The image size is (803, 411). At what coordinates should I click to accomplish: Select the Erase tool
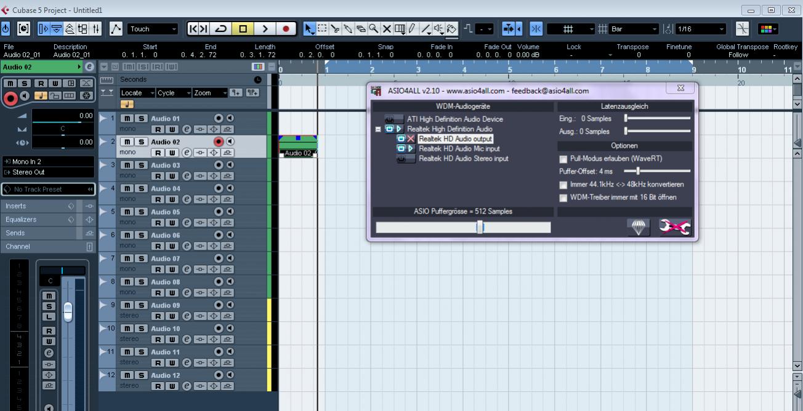tap(362, 29)
